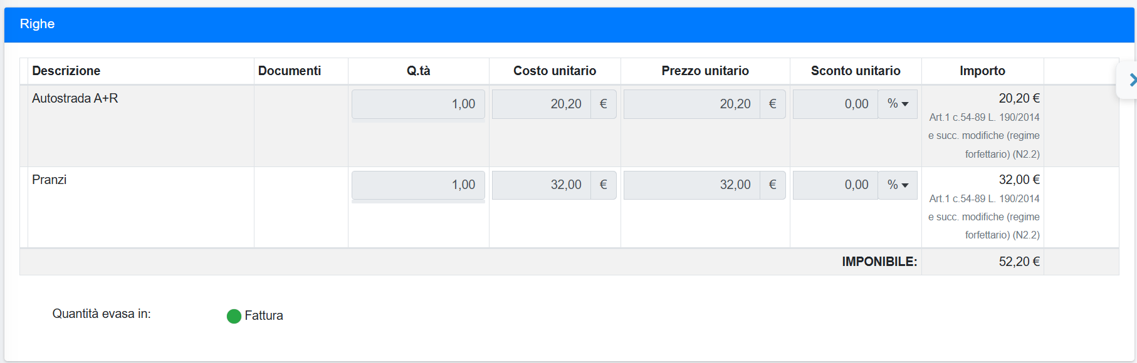Click costo unitario field showing 20,20
The height and width of the screenshot is (363, 1137).
pos(542,104)
